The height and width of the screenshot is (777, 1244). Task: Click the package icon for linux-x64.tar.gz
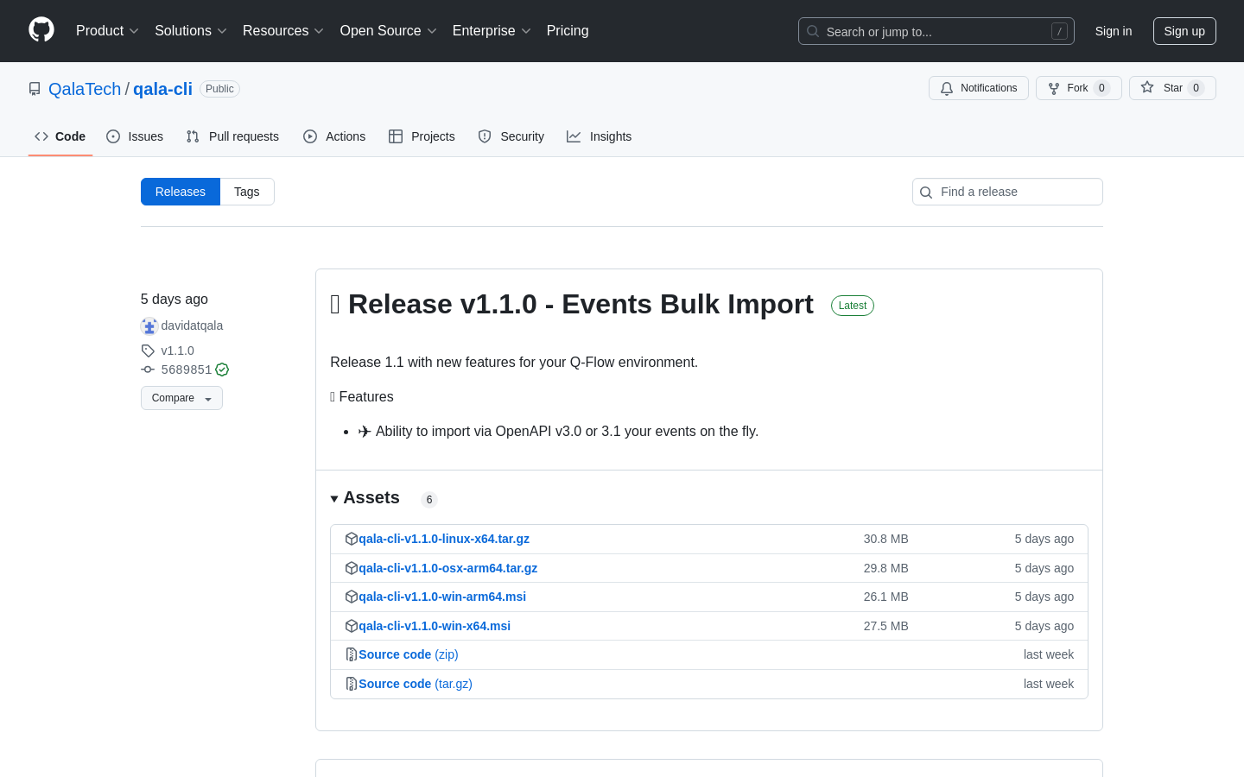click(x=352, y=539)
